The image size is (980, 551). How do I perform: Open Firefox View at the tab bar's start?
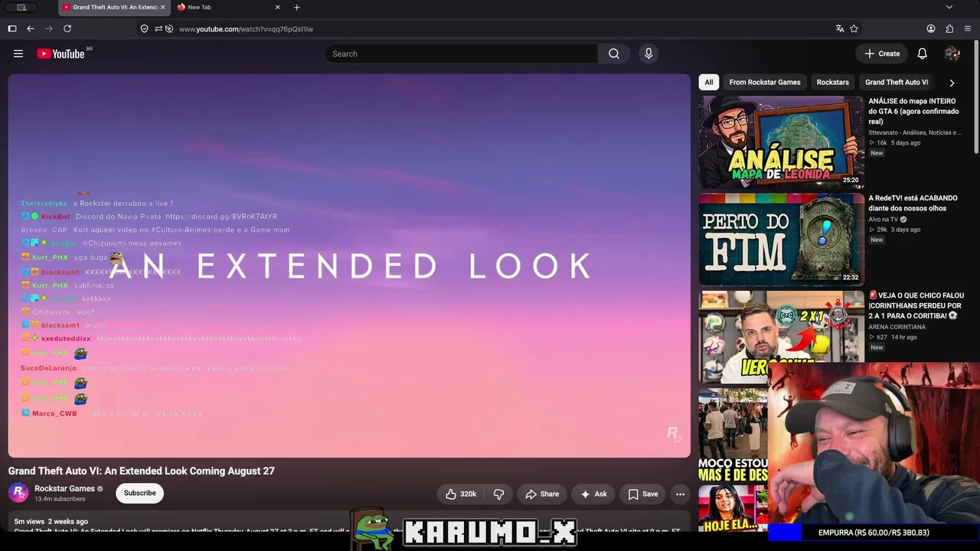(21, 8)
